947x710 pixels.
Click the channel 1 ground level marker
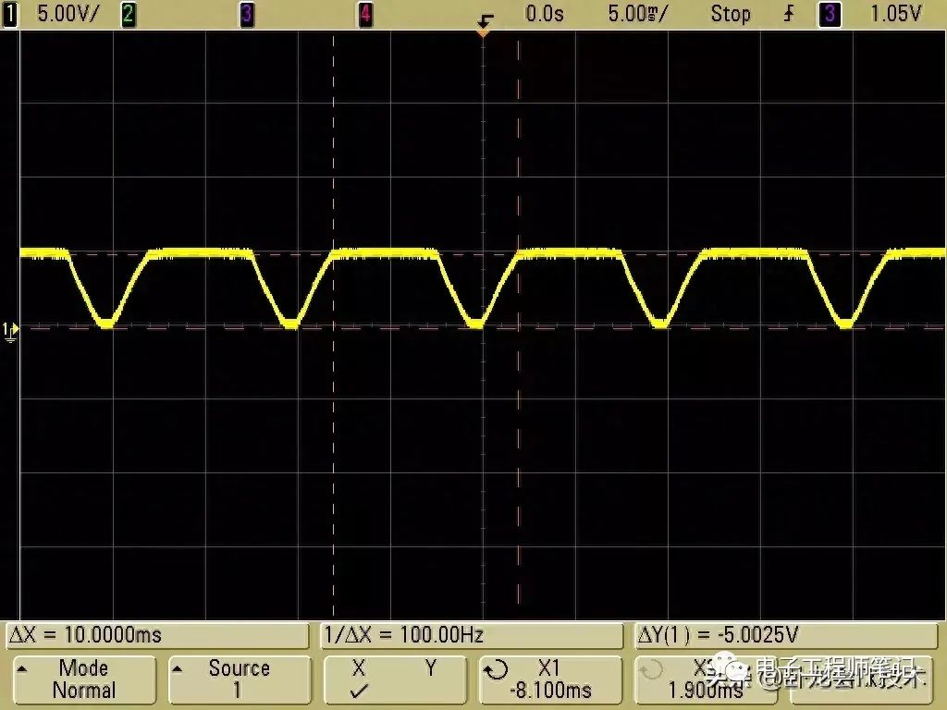[10, 329]
